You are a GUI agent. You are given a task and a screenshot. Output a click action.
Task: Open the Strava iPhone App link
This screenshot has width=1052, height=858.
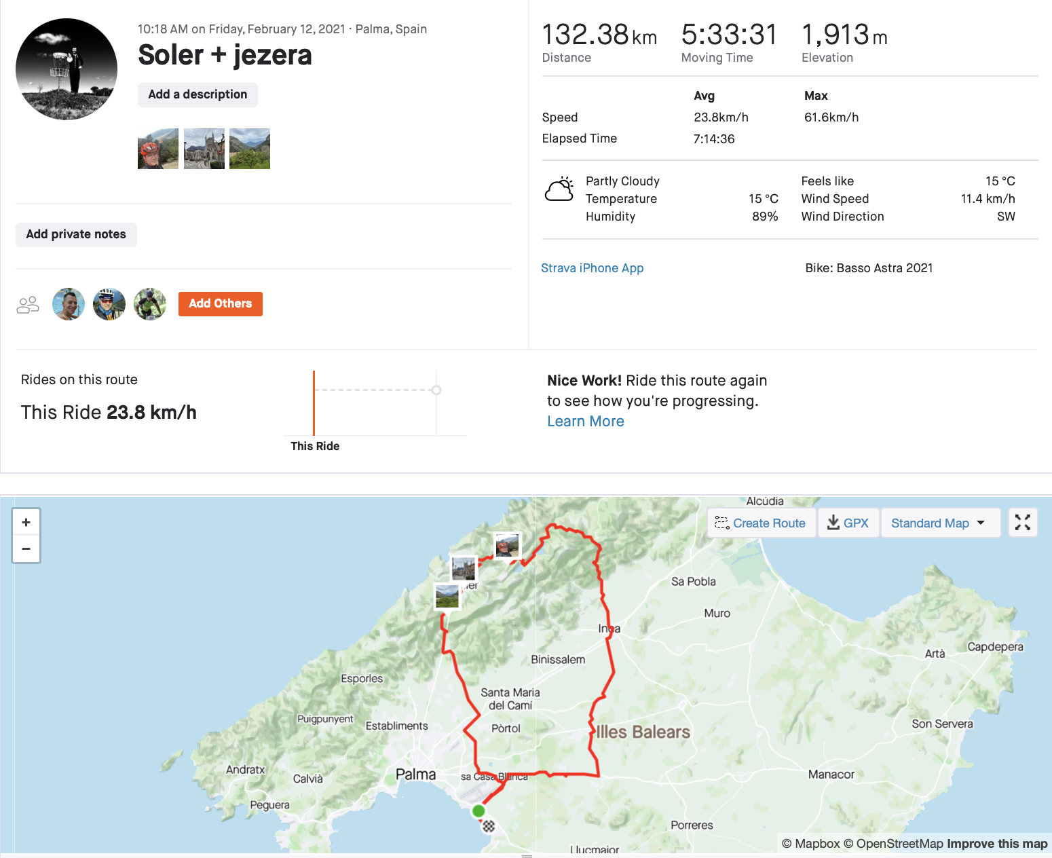coord(592,268)
